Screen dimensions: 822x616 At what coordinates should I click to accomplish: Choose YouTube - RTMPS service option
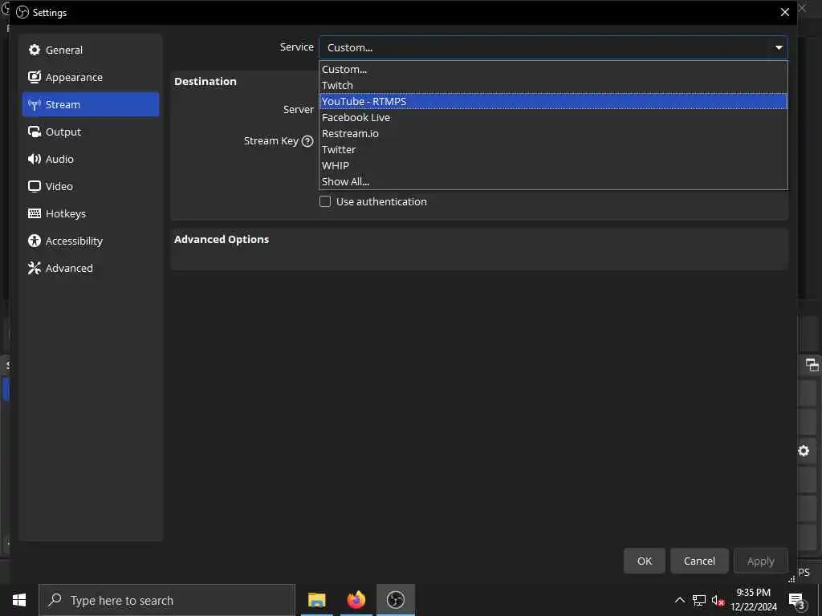553,101
